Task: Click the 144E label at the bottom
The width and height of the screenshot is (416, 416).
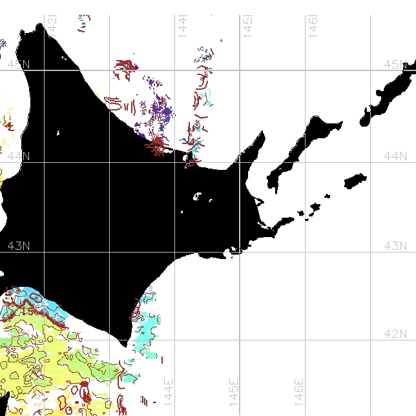Action: click(168, 392)
